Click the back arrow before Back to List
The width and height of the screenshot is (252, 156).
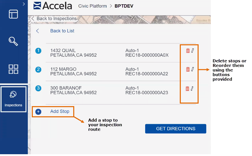[x=37, y=31]
